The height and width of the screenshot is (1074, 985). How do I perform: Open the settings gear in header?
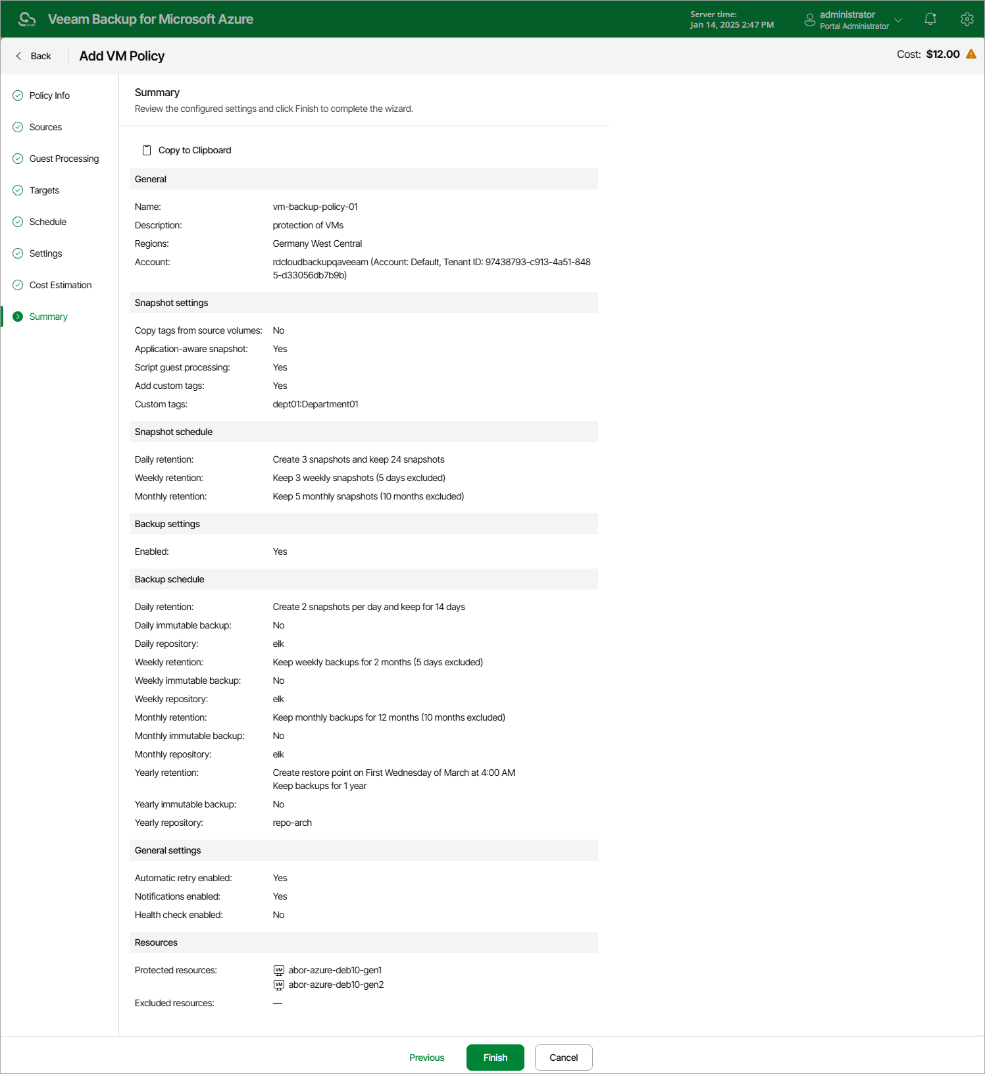(x=967, y=19)
